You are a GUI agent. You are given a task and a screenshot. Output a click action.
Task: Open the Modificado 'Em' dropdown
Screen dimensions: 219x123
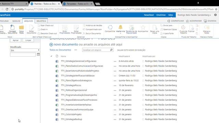click(x=25, y=50)
